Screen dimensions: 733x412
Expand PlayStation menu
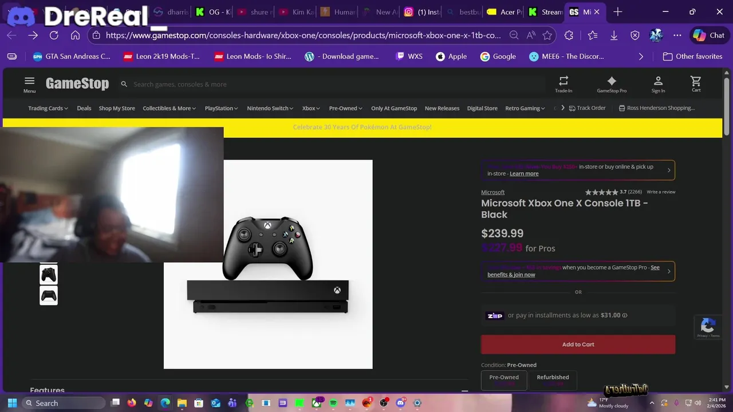[x=221, y=108]
